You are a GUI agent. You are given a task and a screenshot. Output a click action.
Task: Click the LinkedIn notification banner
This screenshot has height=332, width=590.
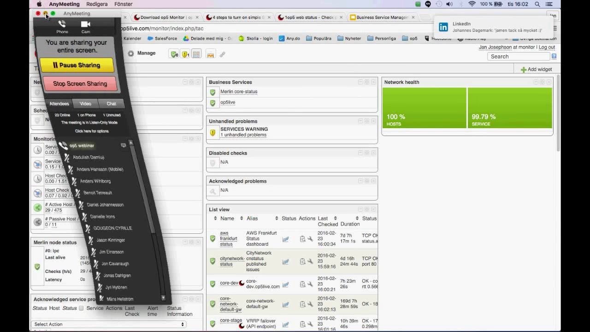[x=494, y=27]
